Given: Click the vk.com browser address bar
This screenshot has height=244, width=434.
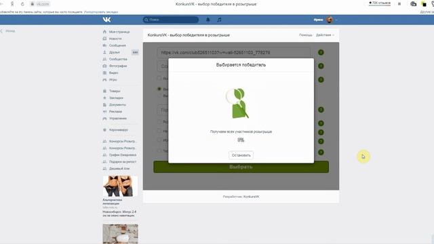Looking at the screenshot, I should [x=43, y=4].
